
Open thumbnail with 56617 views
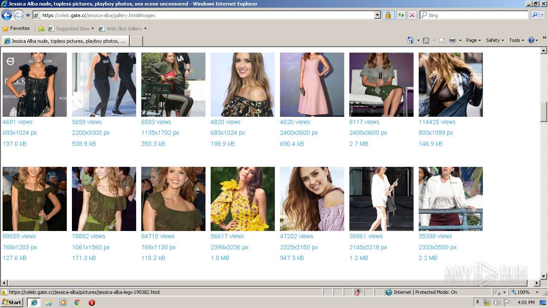point(243,199)
